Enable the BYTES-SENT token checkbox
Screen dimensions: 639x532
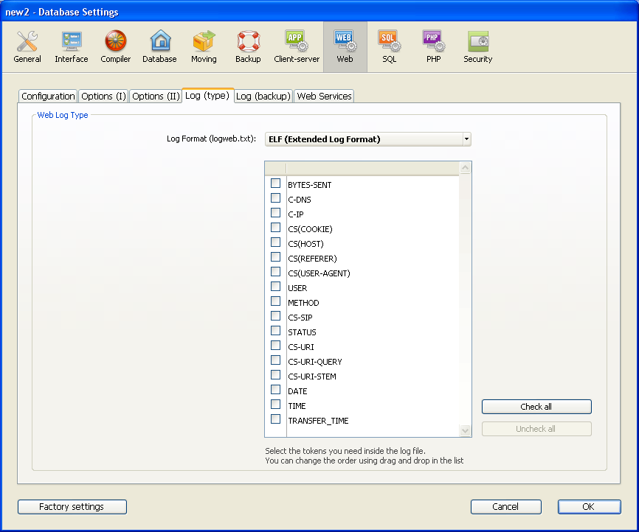pos(275,183)
